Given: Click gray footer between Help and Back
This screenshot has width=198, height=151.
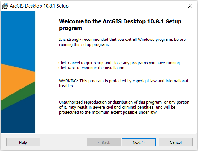Looking at the screenshot, I should (63, 142).
